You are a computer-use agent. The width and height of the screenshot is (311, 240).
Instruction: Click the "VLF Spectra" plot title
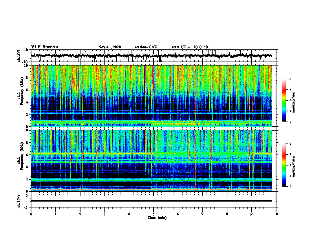[44, 47]
